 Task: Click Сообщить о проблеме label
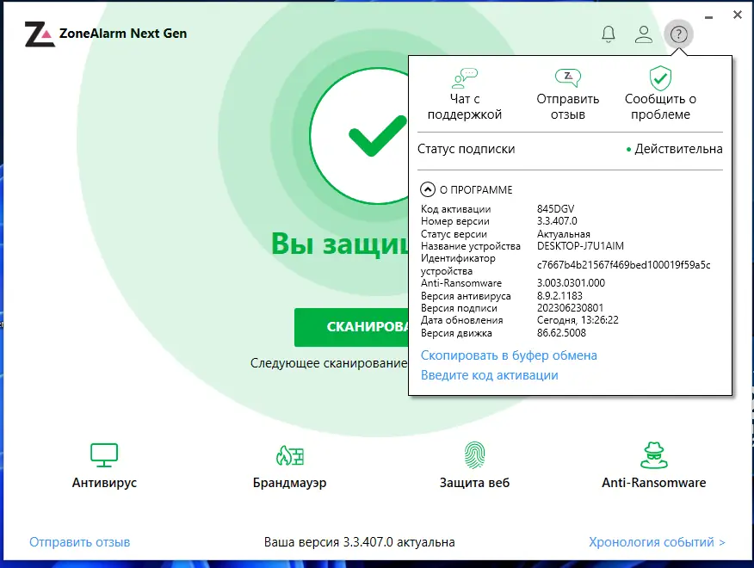(x=660, y=107)
